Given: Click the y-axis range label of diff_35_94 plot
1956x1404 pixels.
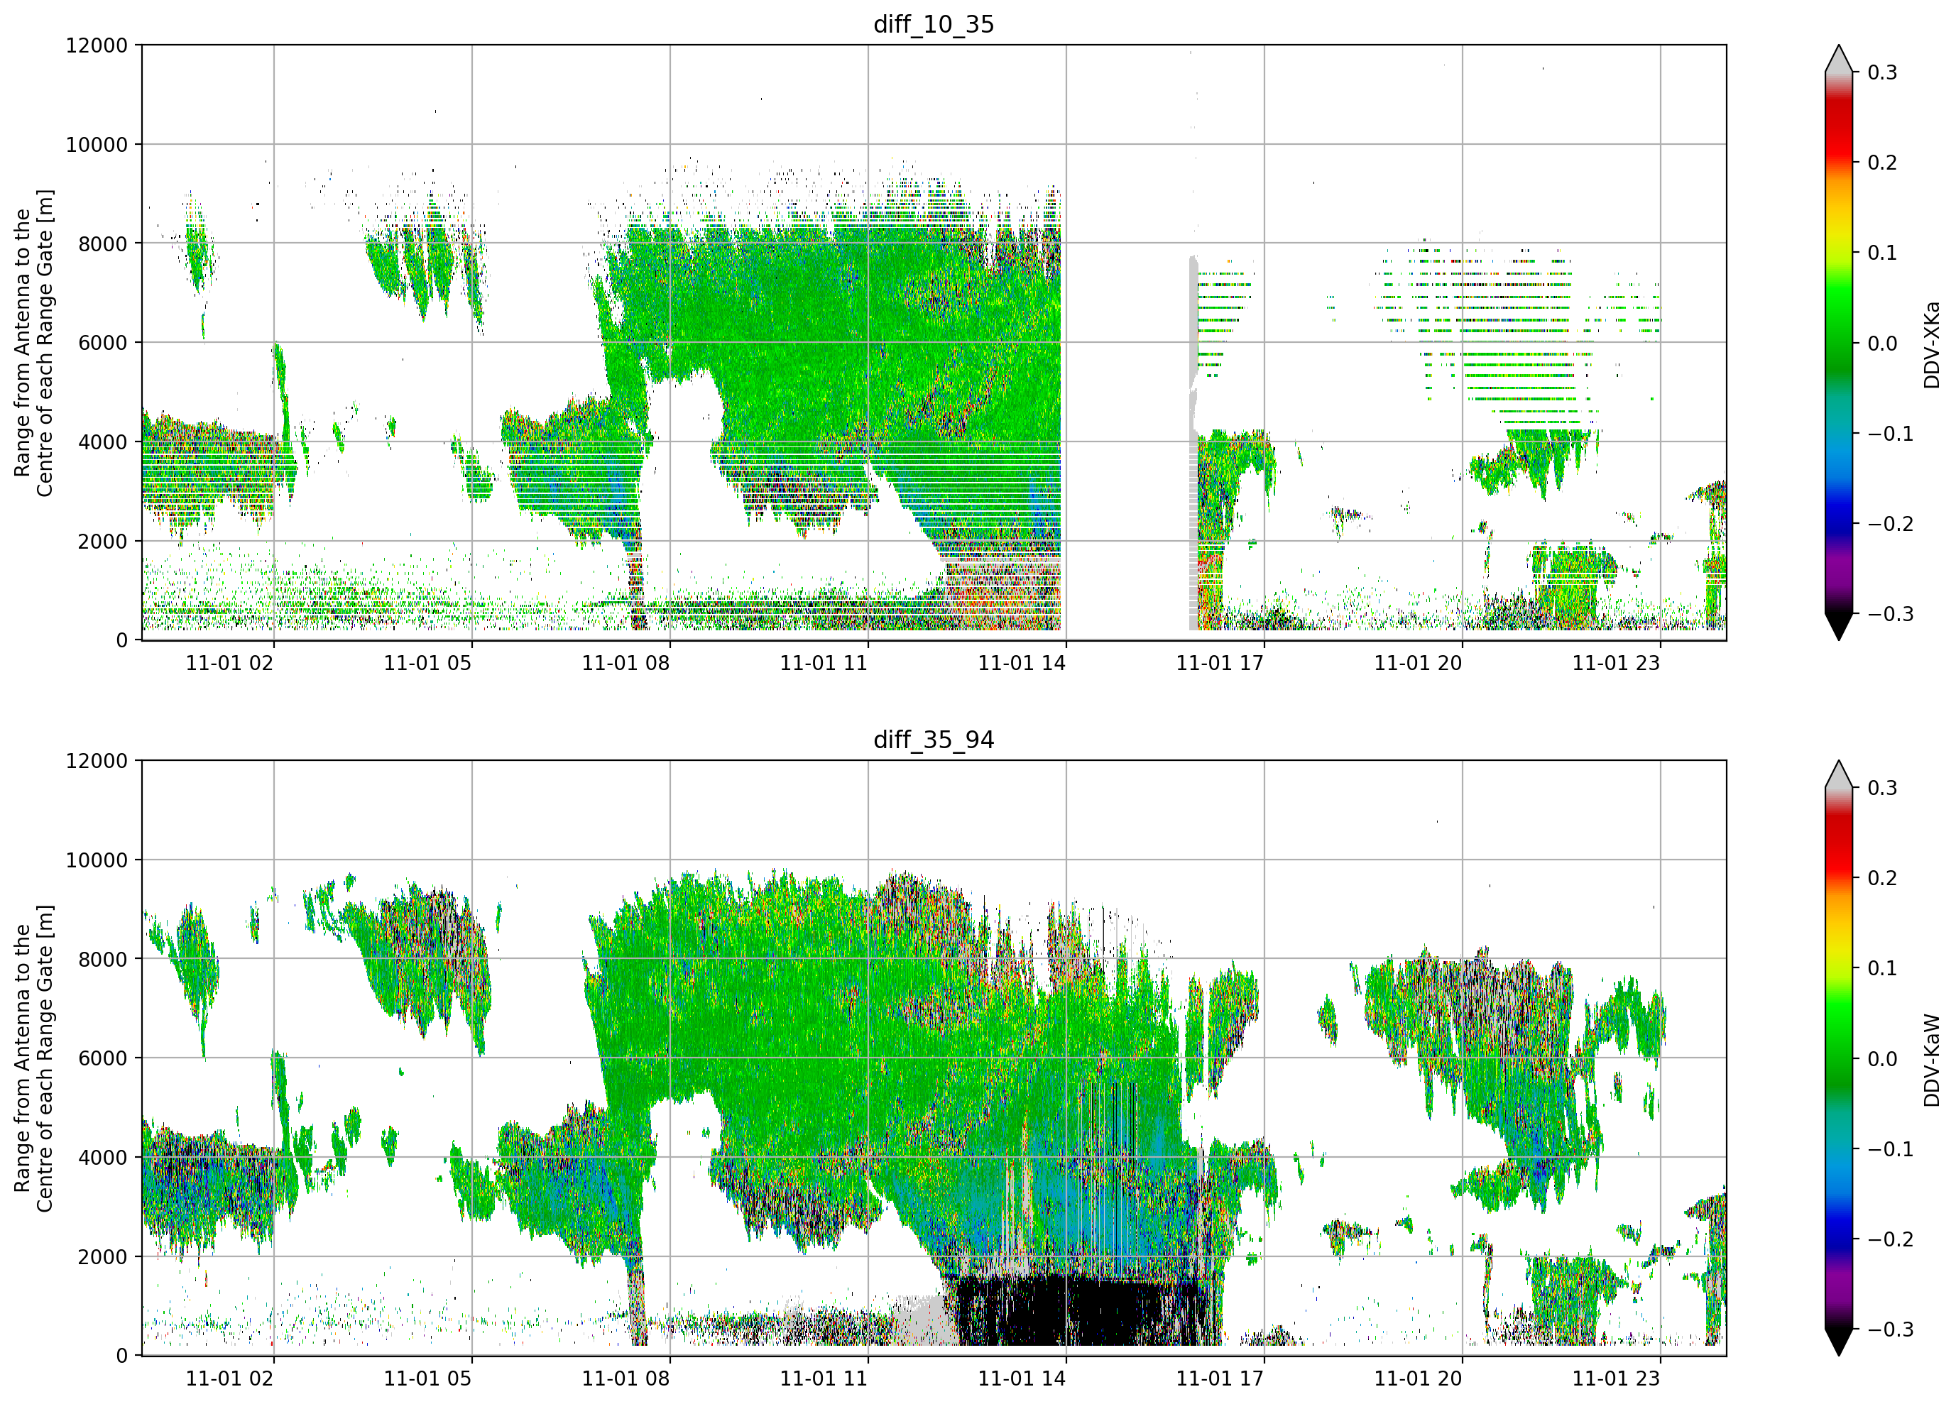Looking at the screenshot, I should coord(33,1058).
